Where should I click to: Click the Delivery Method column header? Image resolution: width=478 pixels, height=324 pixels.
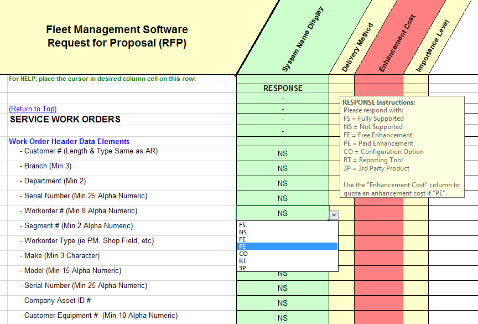tap(357, 47)
